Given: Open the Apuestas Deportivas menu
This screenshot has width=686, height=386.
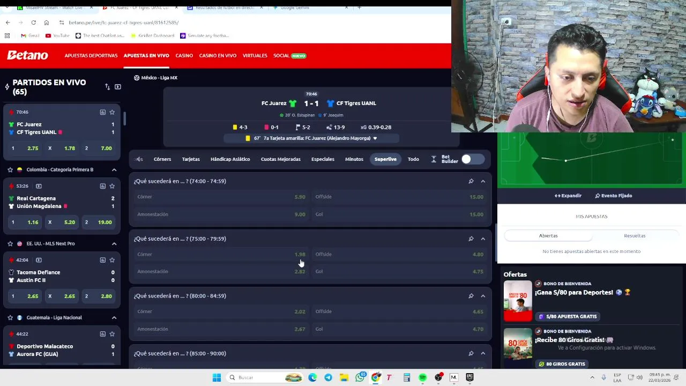Looking at the screenshot, I should (91, 56).
